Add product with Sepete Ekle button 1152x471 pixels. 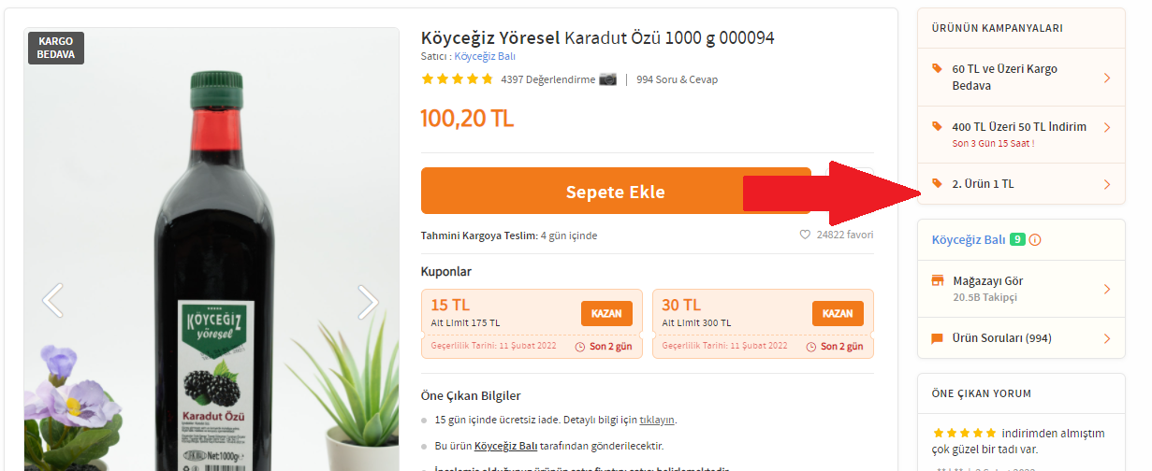click(616, 192)
